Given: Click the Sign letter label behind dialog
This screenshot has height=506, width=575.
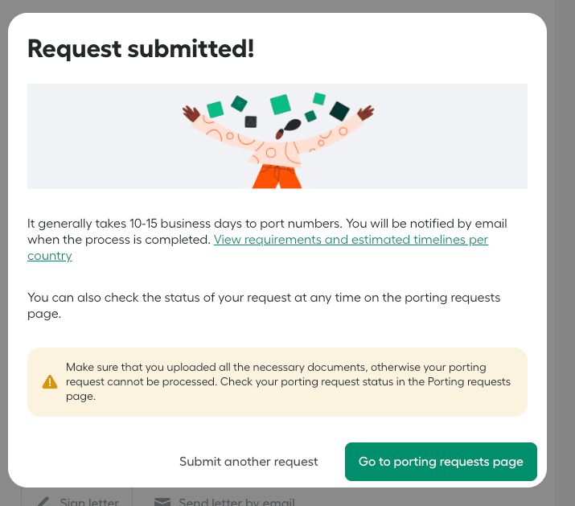Looking at the screenshot, I should click(88, 502).
